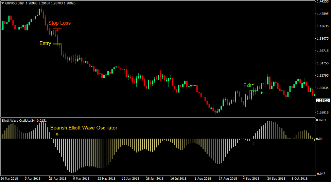This screenshot has width=332, height=182.
Task: Open the chart dropdown triangle beside GBPUSD,Daily
Action: click(2, 3)
